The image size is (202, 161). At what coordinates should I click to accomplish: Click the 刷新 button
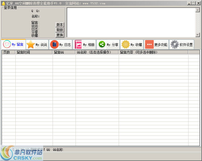tap(60, 30)
